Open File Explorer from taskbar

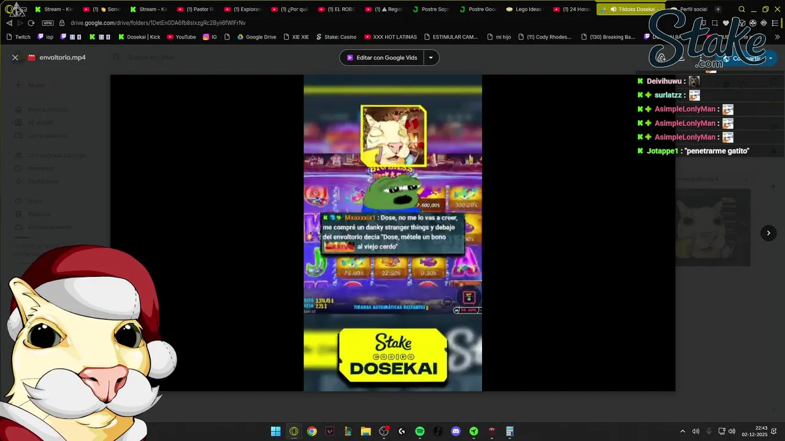tap(366, 431)
